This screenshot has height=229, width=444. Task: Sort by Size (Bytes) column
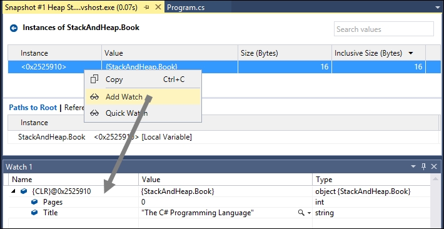point(285,53)
